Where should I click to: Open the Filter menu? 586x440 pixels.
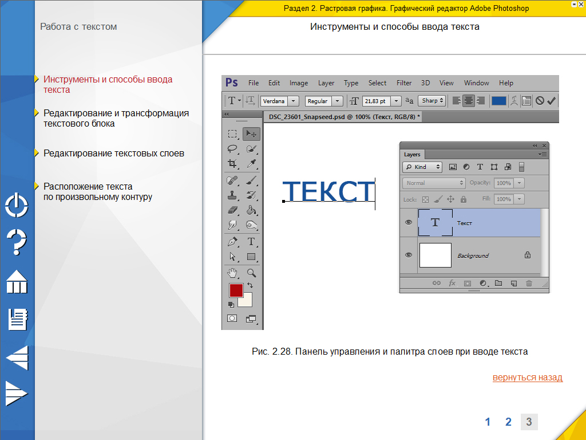click(404, 82)
